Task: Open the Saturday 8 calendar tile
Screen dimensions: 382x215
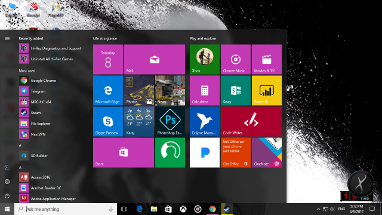Action: point(108,59)
